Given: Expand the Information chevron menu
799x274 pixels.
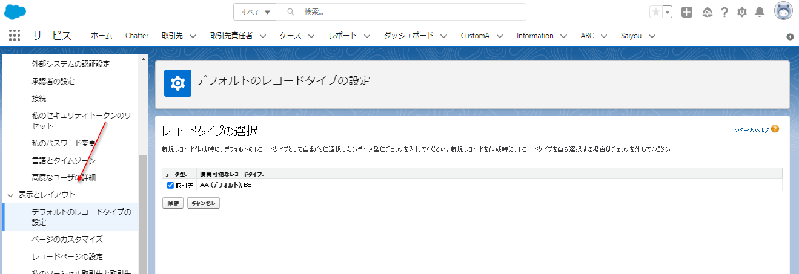Looking at the screenshot, I should (x=564, y=36).
